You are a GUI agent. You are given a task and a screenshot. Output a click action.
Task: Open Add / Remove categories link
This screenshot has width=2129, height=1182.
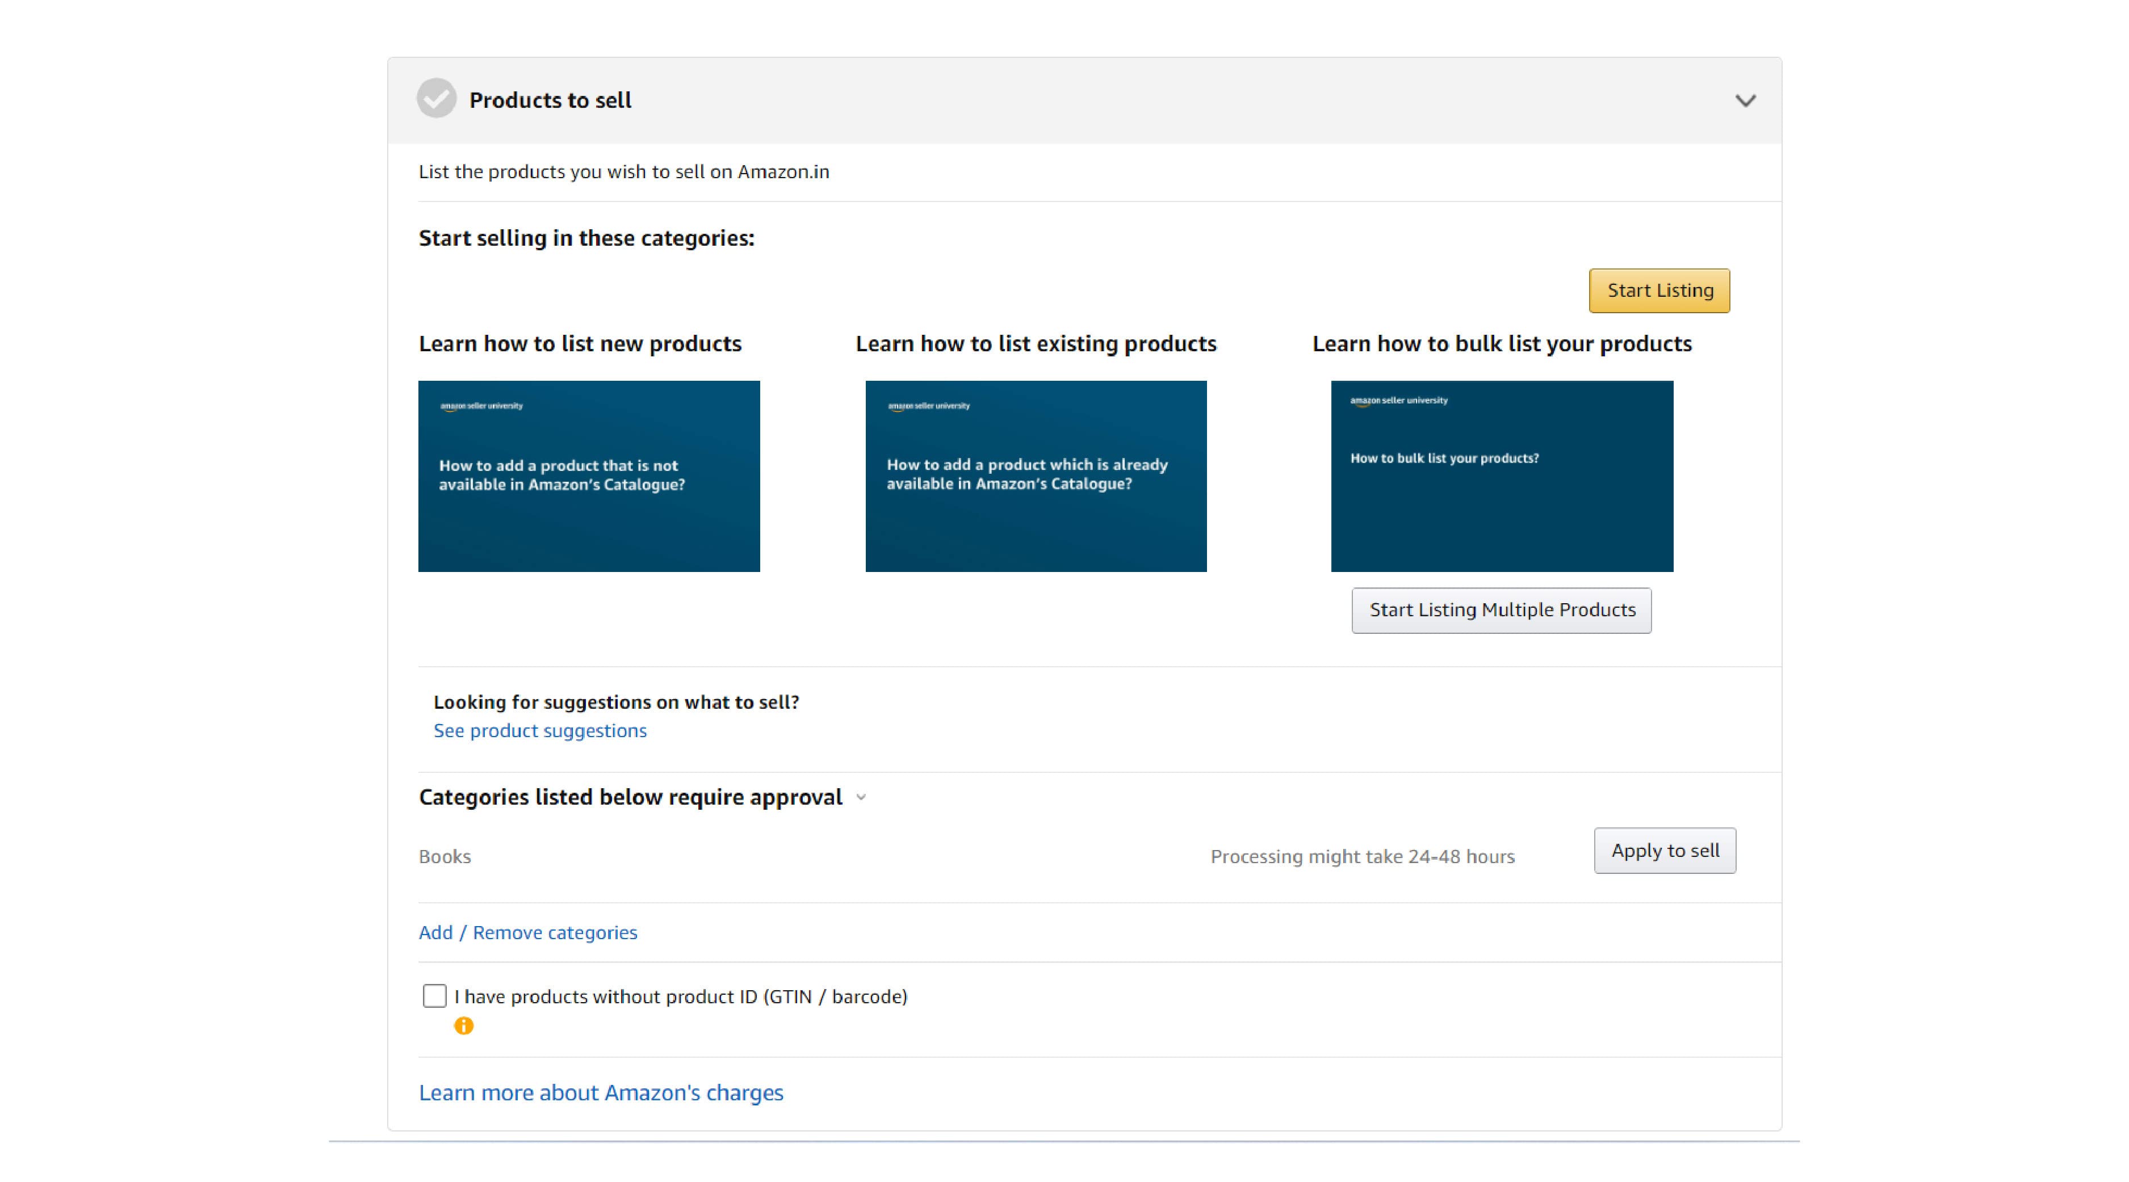click(x=527, y=932)
